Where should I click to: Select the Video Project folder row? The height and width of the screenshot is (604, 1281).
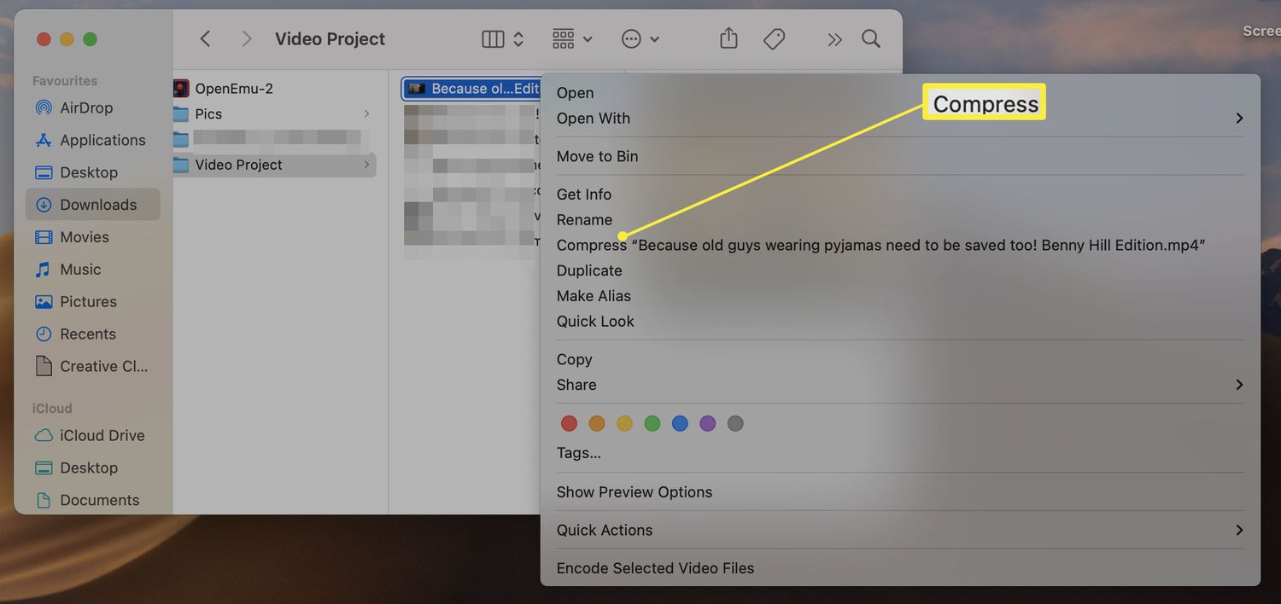click(274, 165)
